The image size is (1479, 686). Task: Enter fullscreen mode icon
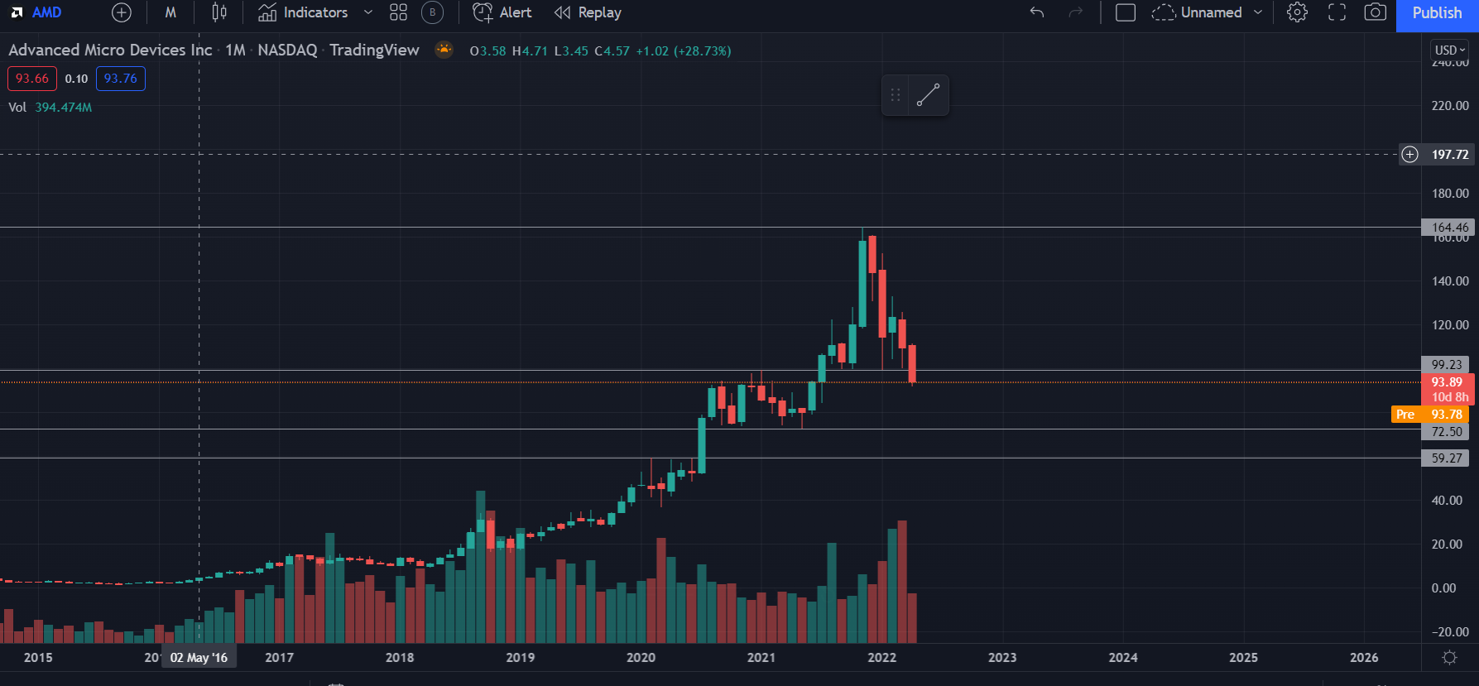coord(1337,12)
